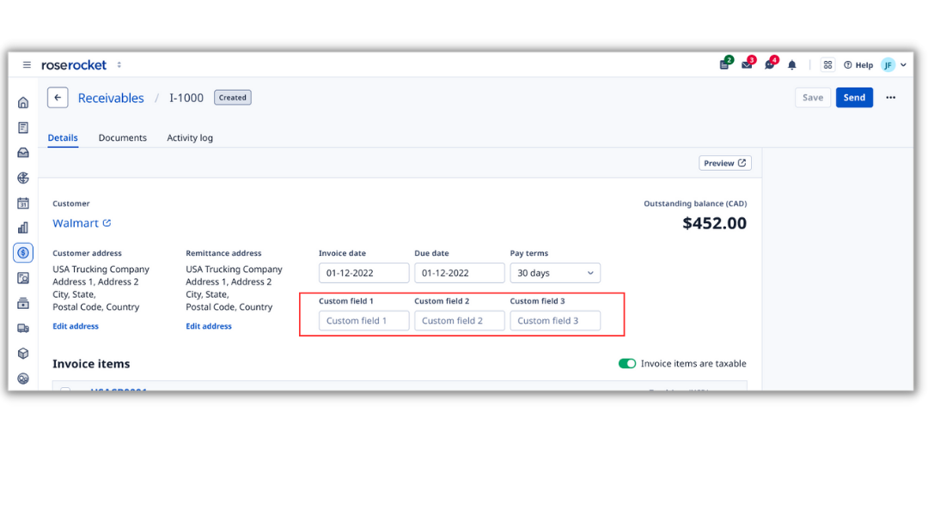Select the Orders icon in the sidebar
The image size is (928, 515).
click(x=23, y=127)
